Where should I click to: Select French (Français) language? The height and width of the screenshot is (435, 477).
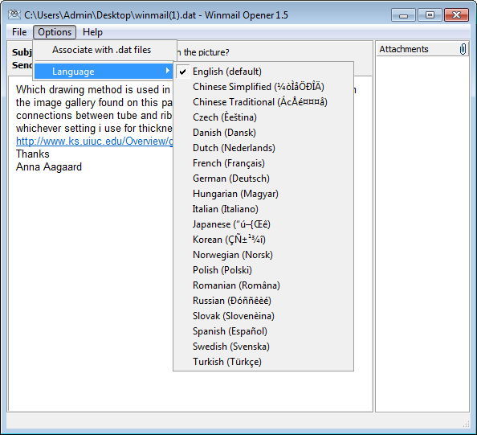(263, 163)
